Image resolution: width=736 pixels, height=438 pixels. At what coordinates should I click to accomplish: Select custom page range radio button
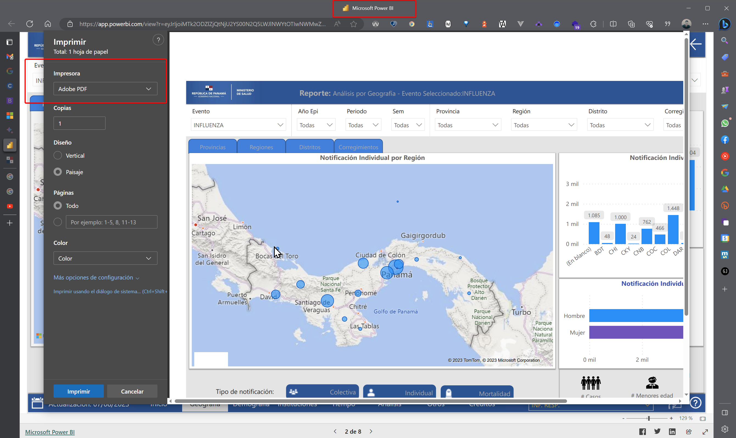[x=58, y=222]
